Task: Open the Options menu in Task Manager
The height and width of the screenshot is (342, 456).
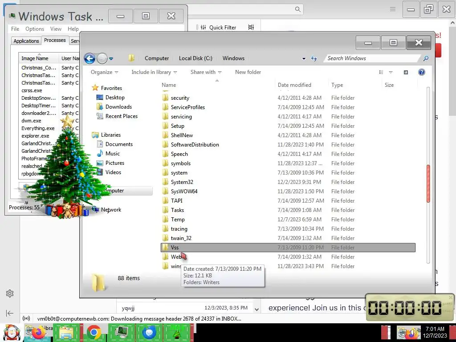Action: click(x=35, y=29)
